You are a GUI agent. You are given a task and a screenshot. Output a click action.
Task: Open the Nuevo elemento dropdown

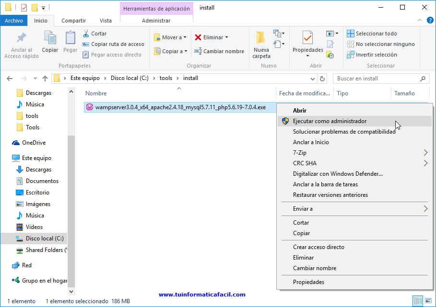tap(279, 34)
